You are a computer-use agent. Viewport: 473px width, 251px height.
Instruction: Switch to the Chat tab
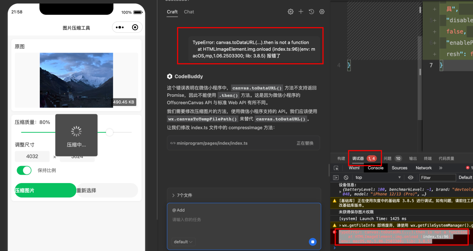189,12
